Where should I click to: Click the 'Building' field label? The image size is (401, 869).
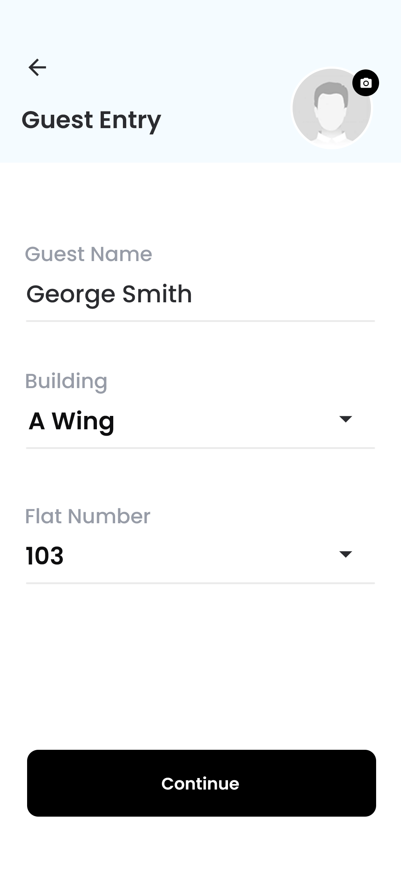point(66,381)
